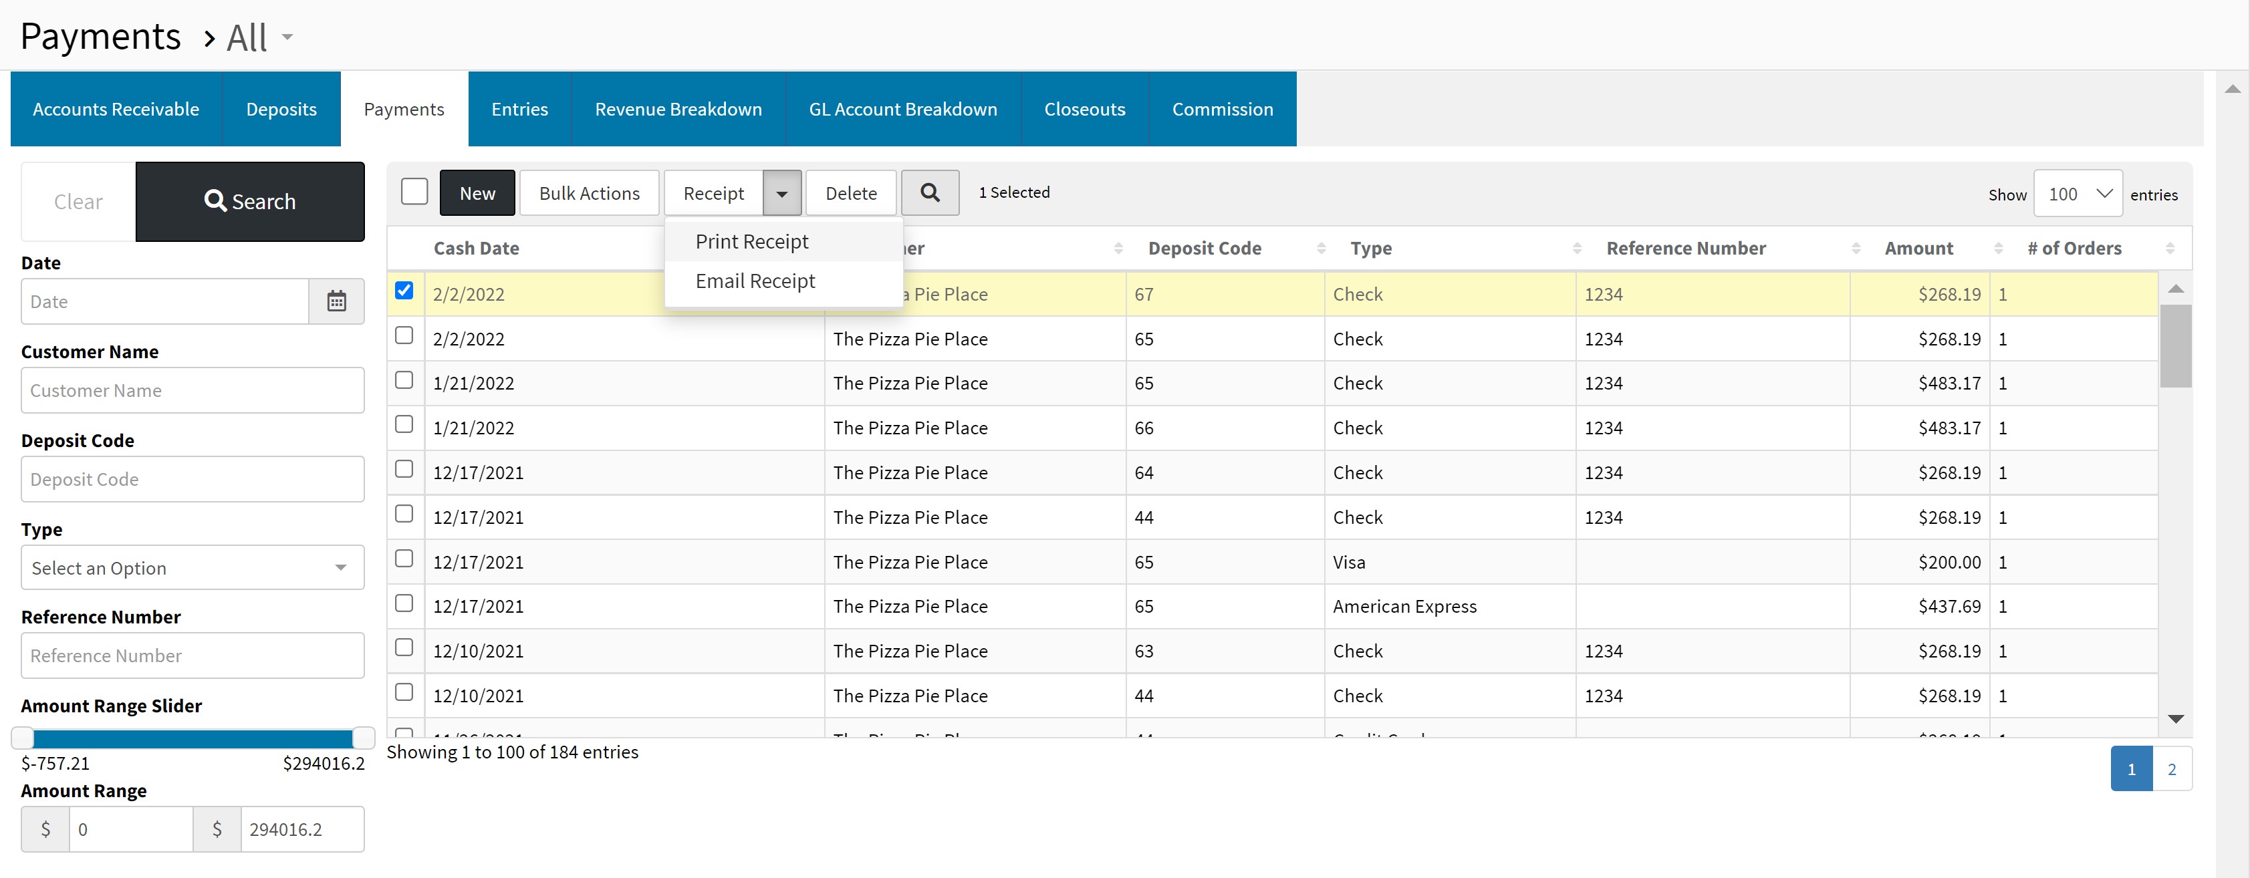Screen dimensions: 2250x878
Task: Toggle the select-all checkbox in toolbar
Action: (x=414, y=191)
